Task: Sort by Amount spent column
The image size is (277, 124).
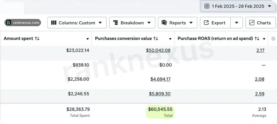Action: 37,39
